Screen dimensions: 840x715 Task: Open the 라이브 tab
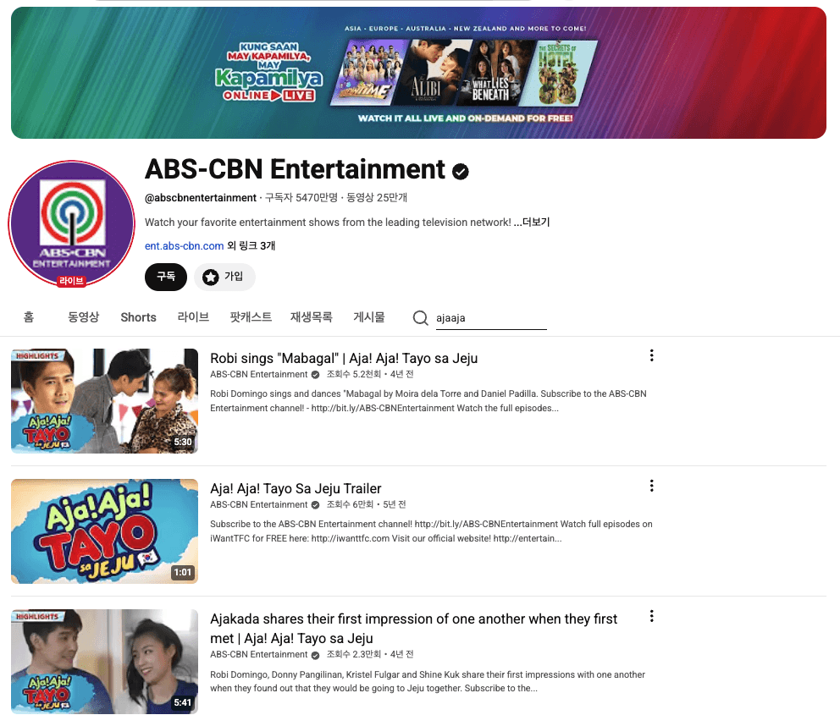click(193, 317)
